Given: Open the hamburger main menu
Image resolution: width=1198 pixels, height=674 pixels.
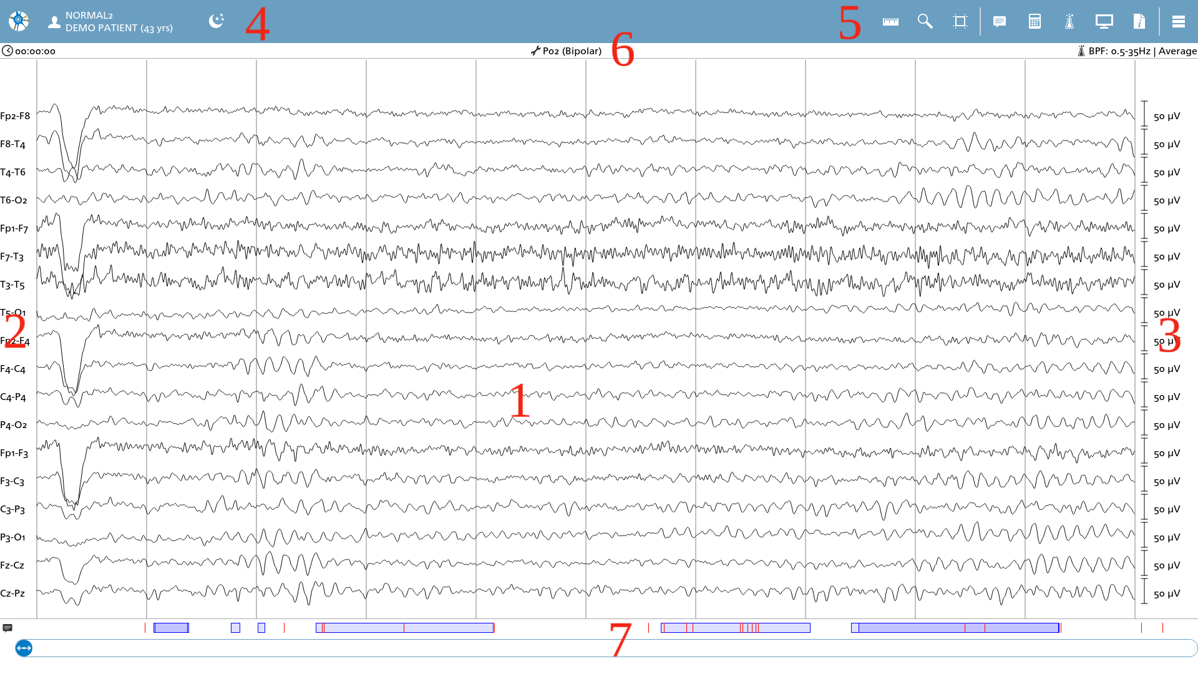Looking at the screenshot, I should click(1179, 22).
